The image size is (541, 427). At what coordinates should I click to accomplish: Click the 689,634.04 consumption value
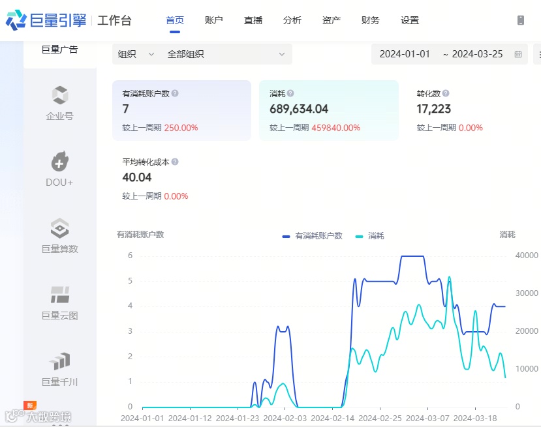[x=299, y=109]
